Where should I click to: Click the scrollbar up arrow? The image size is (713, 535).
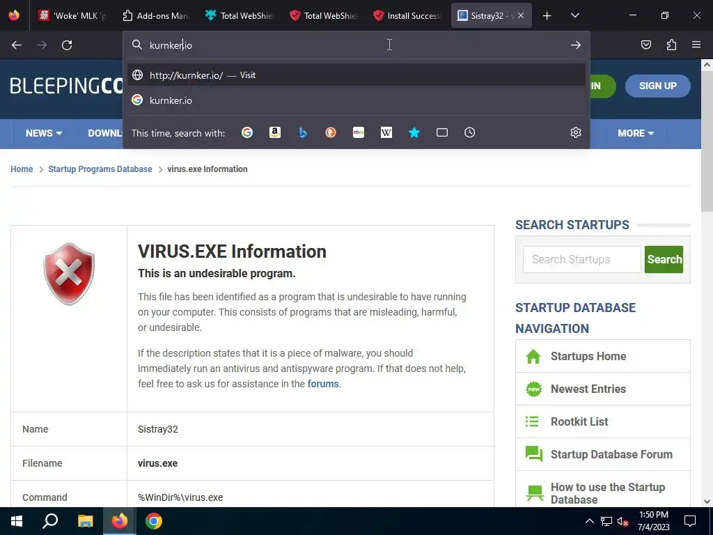[x=707, y=65]
